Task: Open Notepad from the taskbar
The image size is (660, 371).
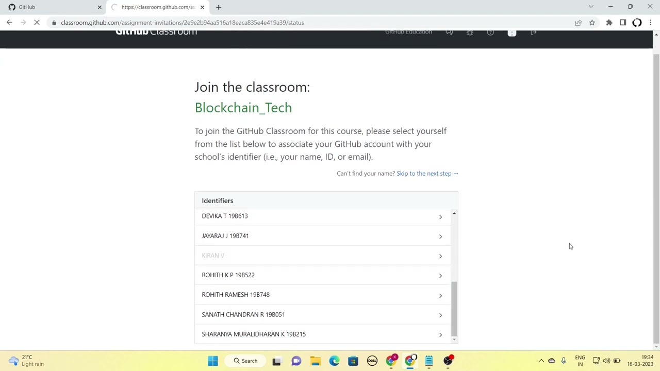Action: pyautogui.click(x=429, y=361)
